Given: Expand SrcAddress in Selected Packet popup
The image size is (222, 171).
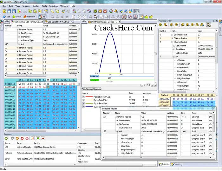Looking at the screenshot, I should click(x=118, y=124).
